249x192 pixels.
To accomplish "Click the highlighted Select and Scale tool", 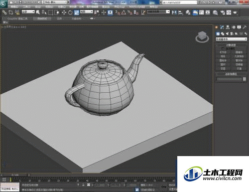I will point(77,12).
